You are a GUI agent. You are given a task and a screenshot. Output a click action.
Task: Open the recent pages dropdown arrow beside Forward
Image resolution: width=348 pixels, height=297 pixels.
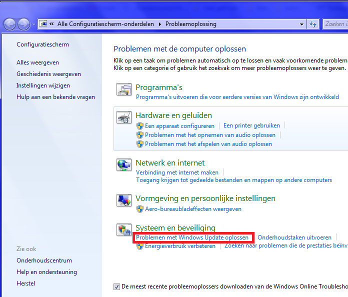tap(33, 24)
